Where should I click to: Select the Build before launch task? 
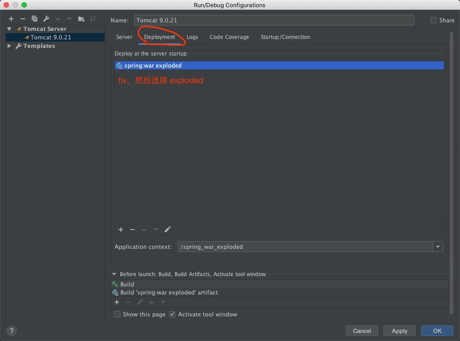coord(279,284)
